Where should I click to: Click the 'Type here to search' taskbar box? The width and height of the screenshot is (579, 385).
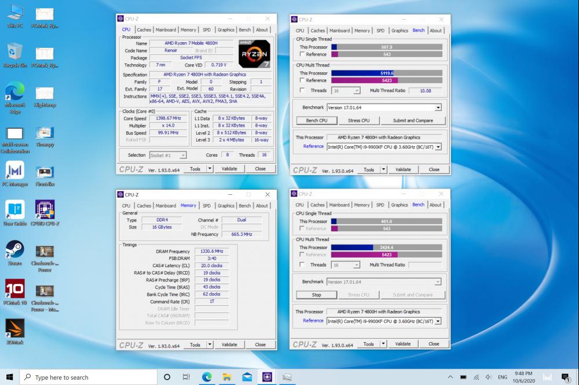(x=89, y=377)
